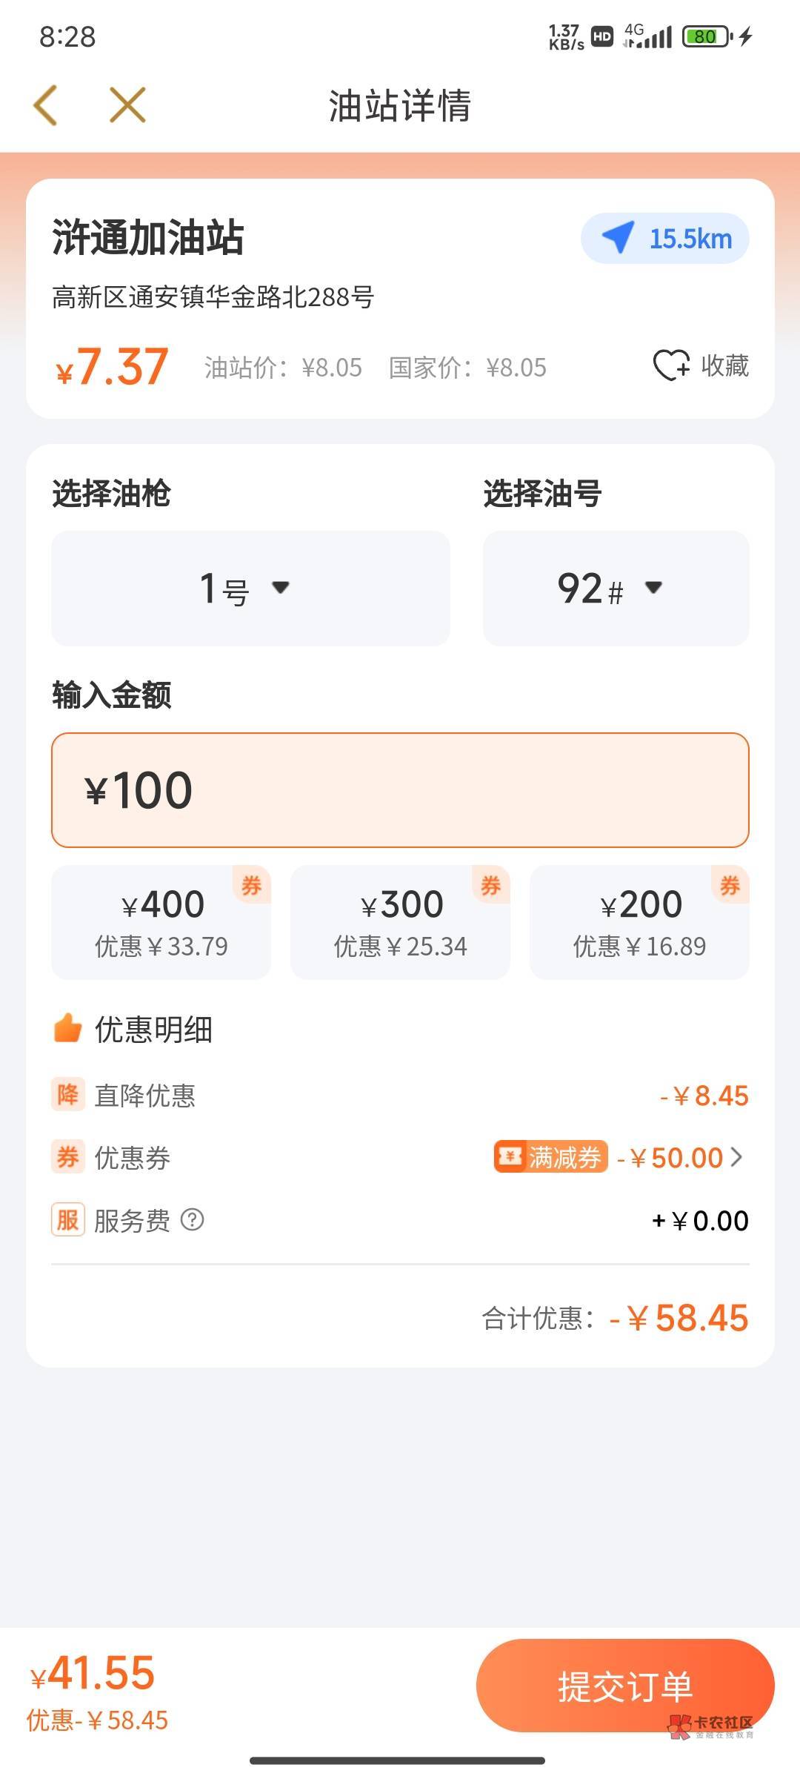This screenshot has width=800, height=1779.
Task: Tap the 服 service fee badge icon
Action: pos(67,1219)
